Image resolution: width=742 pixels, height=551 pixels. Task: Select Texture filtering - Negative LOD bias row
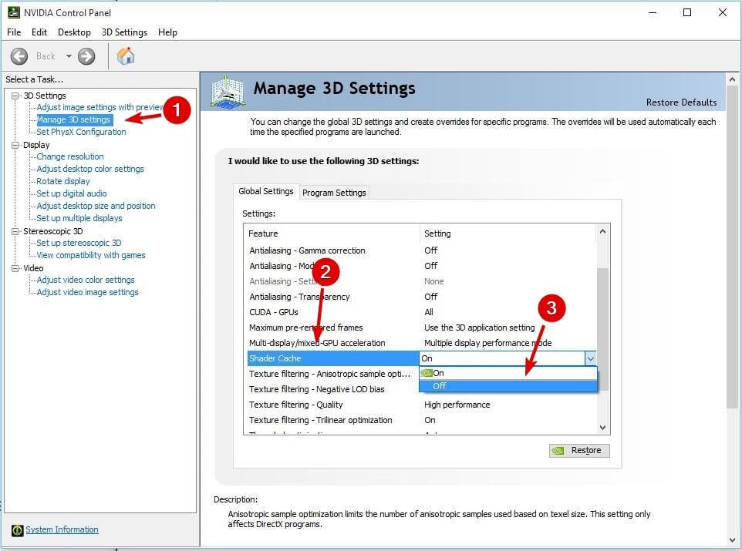click(x=332, y=389)
